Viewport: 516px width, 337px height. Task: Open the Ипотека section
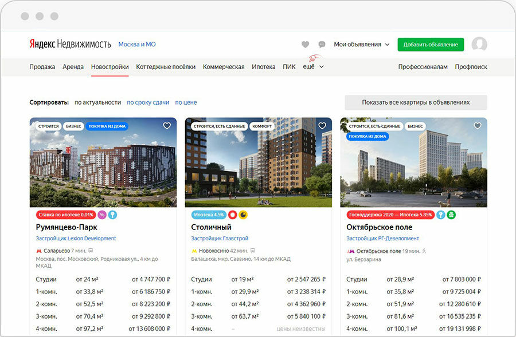(x=263, y=66)
